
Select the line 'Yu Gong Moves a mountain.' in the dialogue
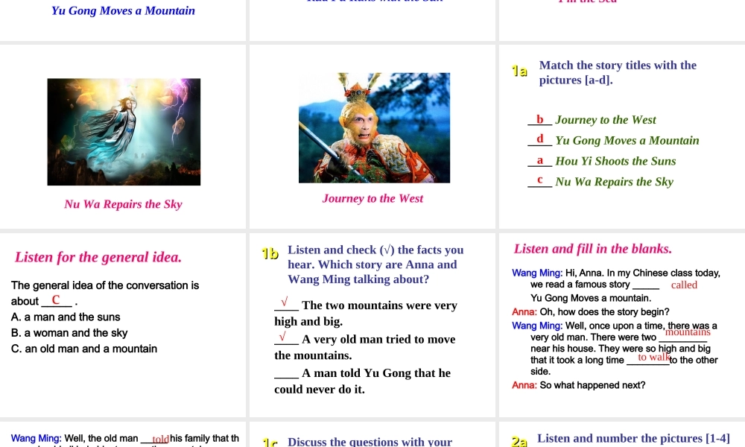591,298
